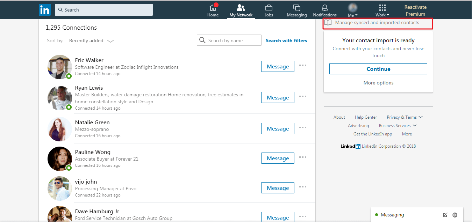This screenshot has height=222, width=472.
Task: Click Search with filters link
Action: tap(286, 40)
